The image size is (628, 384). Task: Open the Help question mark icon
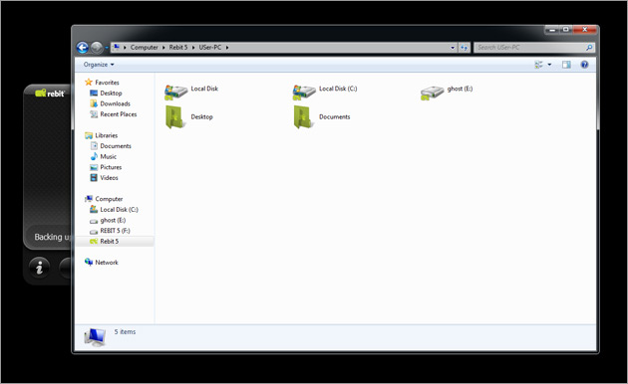[x=584, y=65]
